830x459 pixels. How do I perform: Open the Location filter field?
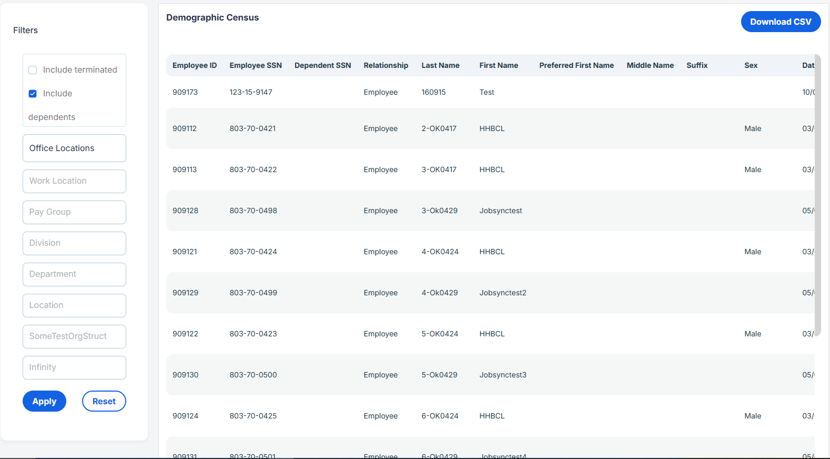click(74, 305)
